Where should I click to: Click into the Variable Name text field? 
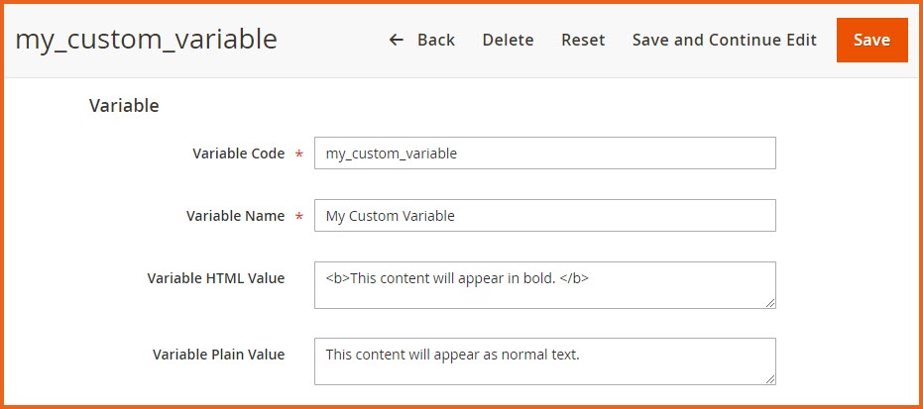point(544,216)
